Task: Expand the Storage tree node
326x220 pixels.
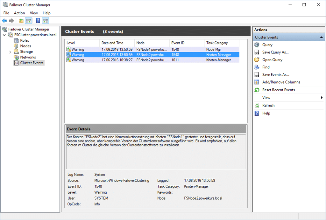Action: pos(10,52)
